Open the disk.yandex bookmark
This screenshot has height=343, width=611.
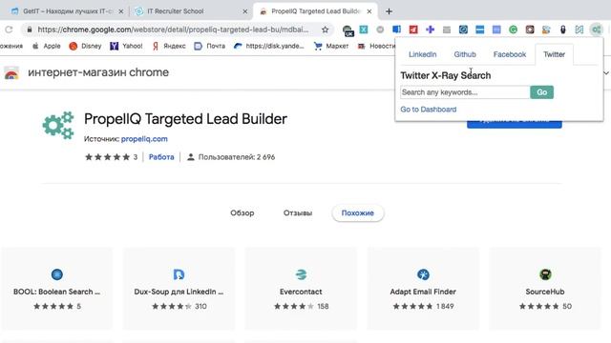click(x=269, y=46)
